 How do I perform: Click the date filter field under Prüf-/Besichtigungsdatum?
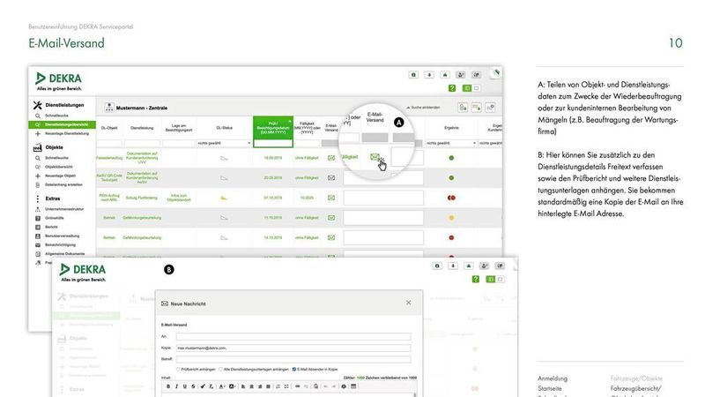pos(273,143)
